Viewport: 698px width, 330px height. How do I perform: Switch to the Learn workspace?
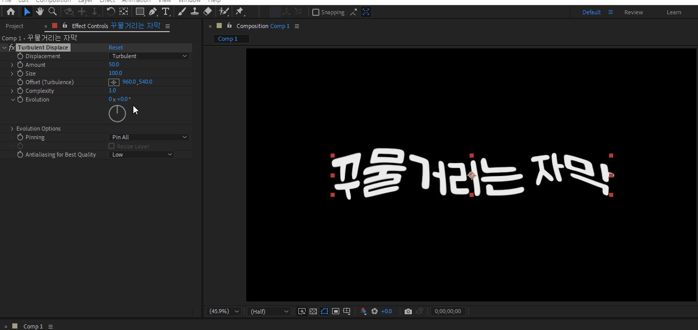click(x=674, y=12)
